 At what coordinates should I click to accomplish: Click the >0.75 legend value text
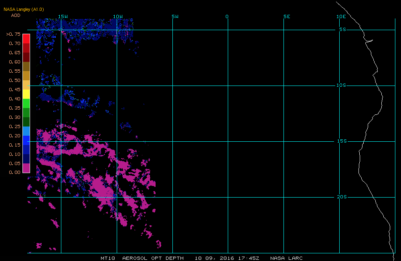point(13,34)
